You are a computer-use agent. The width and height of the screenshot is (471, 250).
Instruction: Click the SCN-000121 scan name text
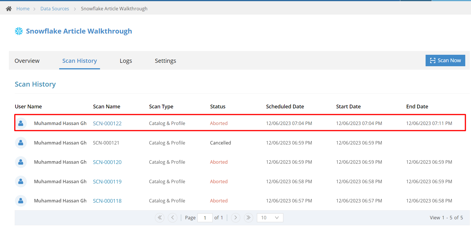(x=106, y=143)
